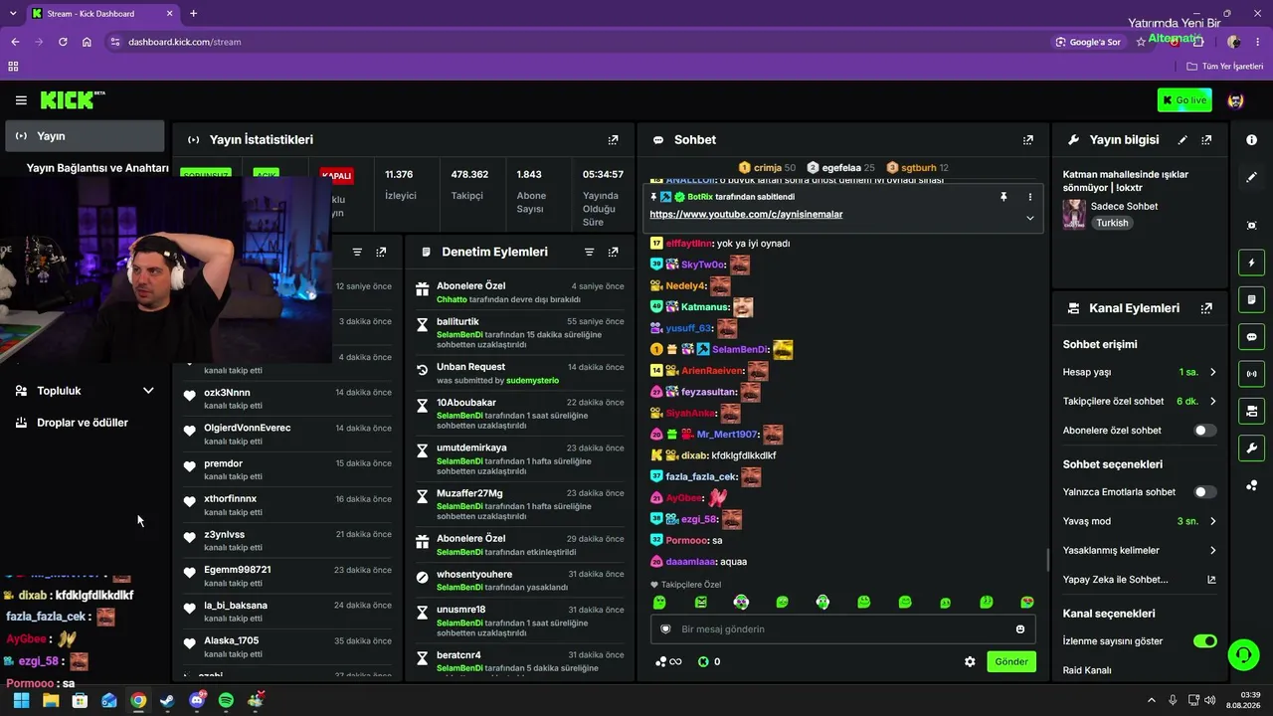Reload the page in browser
This screenshot has height=716, width=1273.
[x=63, y=42]
